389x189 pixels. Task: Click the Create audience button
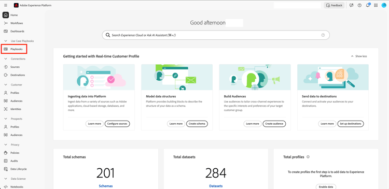pyautogui.click(x=274, y=124)
